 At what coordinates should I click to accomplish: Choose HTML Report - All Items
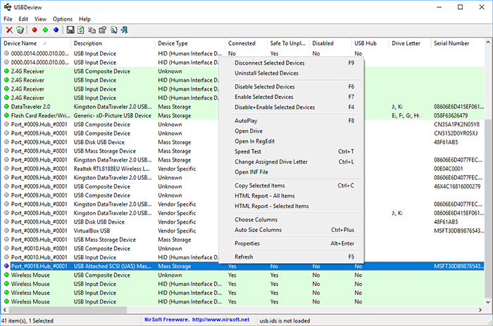coord(265,195)
